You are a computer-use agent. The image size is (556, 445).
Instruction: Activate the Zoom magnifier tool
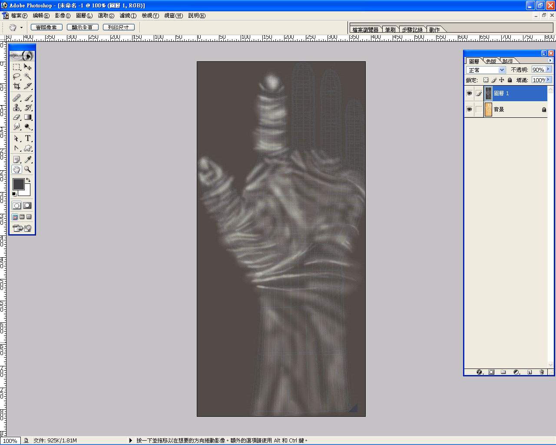tap(28, 169)
